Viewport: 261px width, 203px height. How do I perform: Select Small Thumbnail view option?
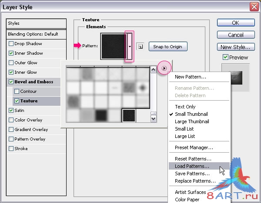coord(199,114)
